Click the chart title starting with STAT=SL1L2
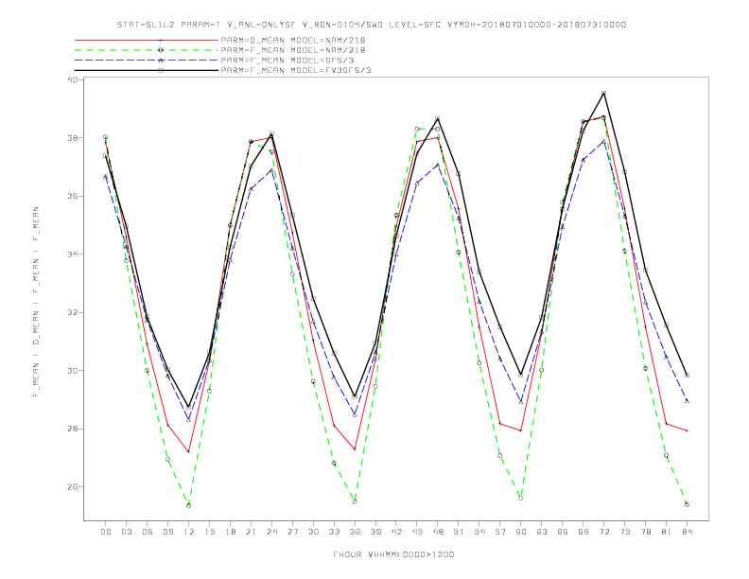The image size is (749, 579). click(x=371, y=25)
